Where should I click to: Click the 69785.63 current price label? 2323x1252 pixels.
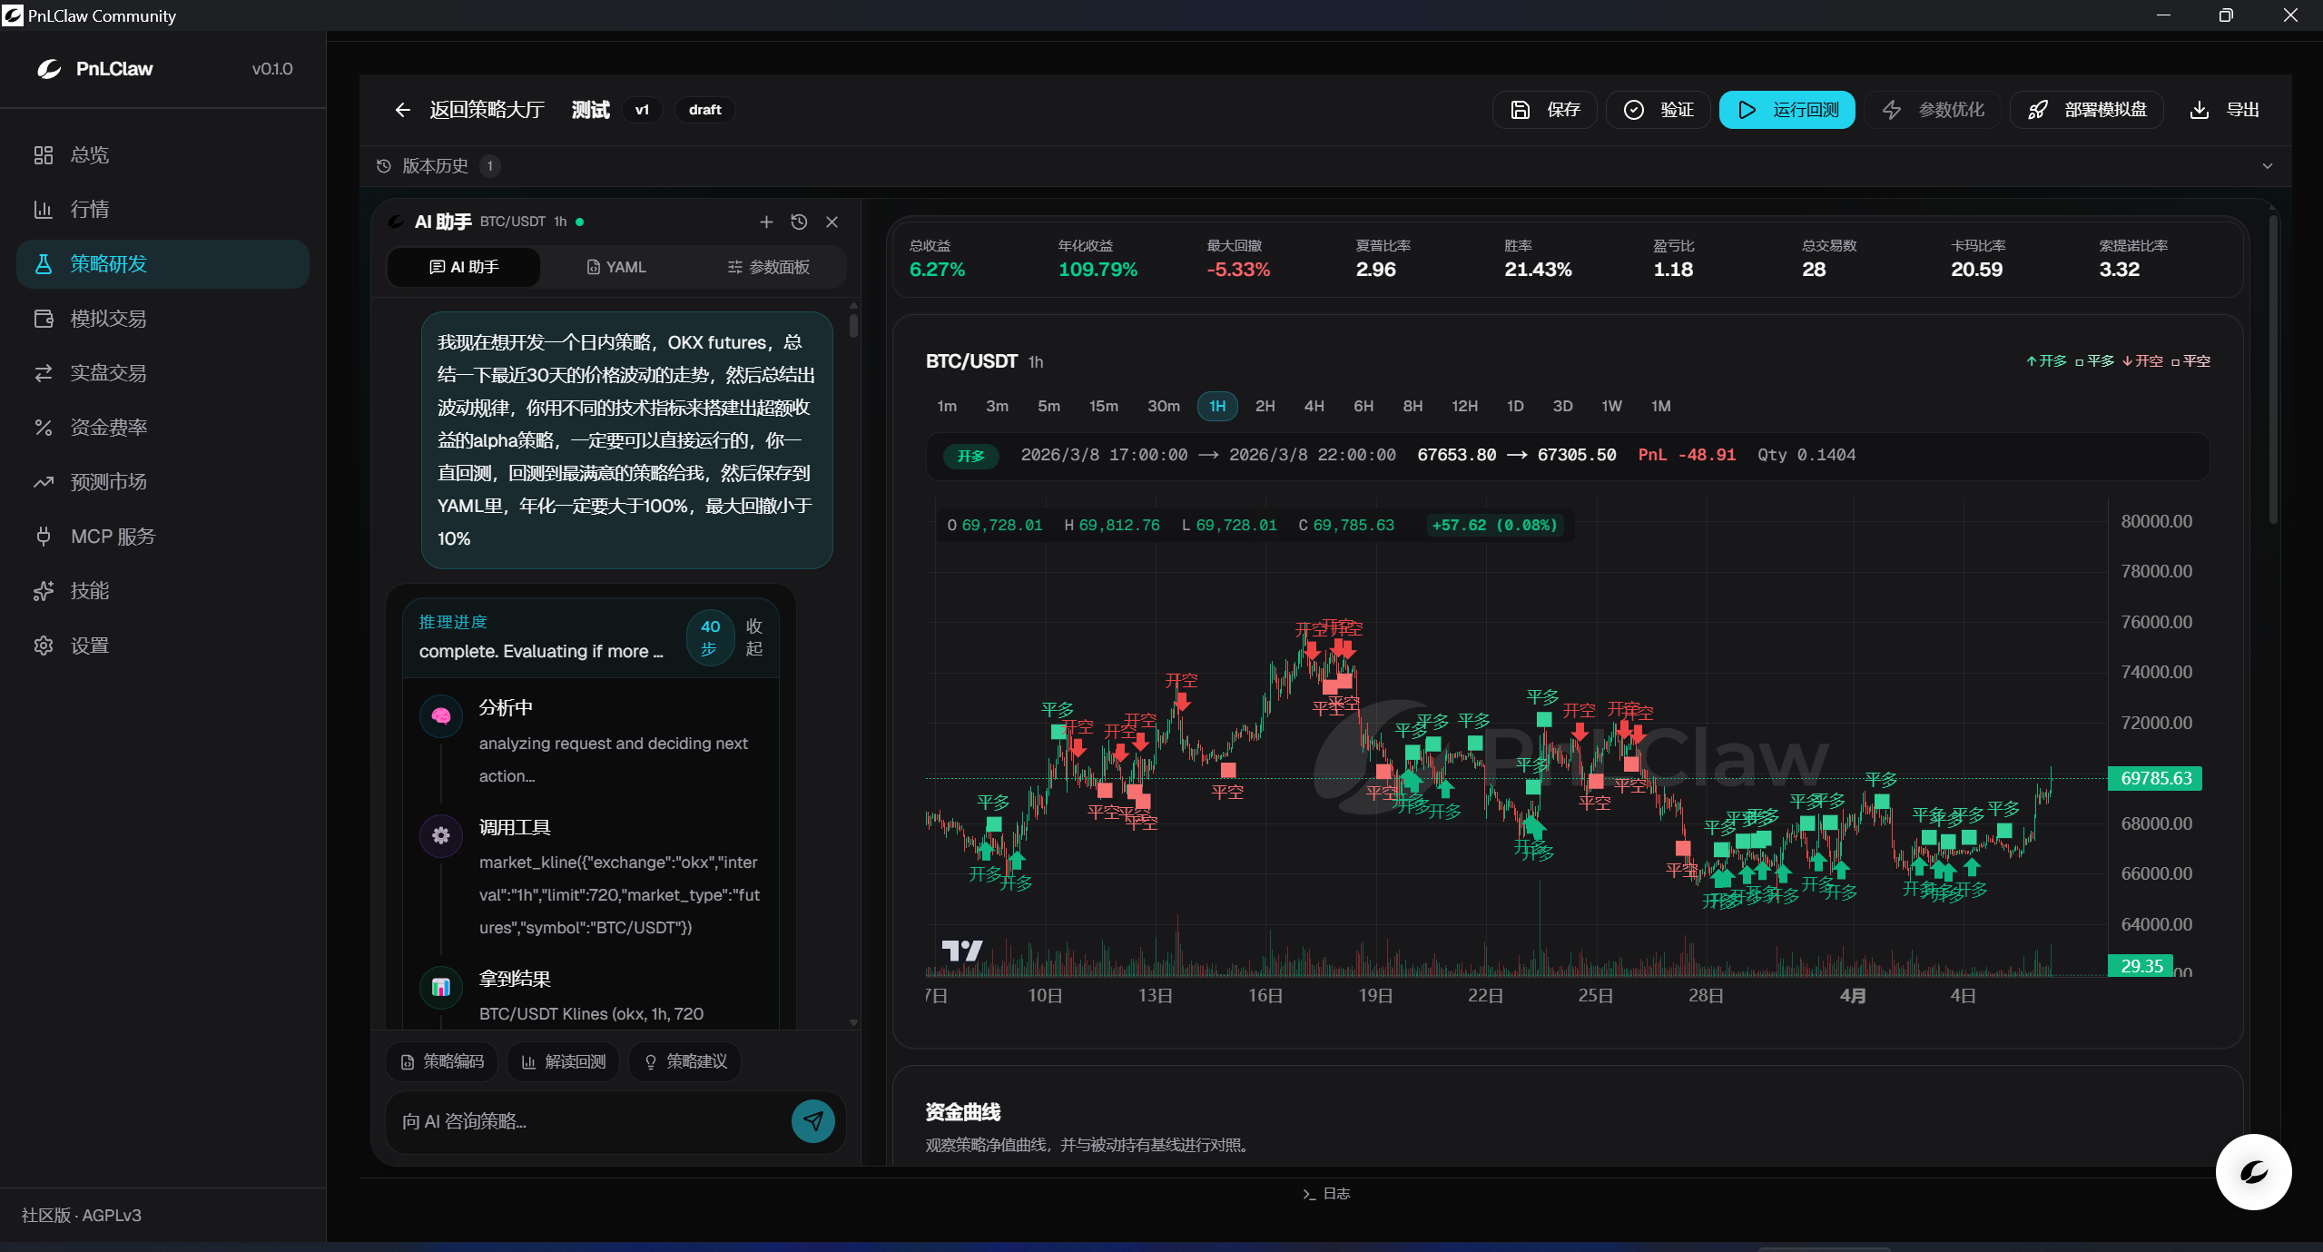pyautogui.click(x=2155, y=779)
